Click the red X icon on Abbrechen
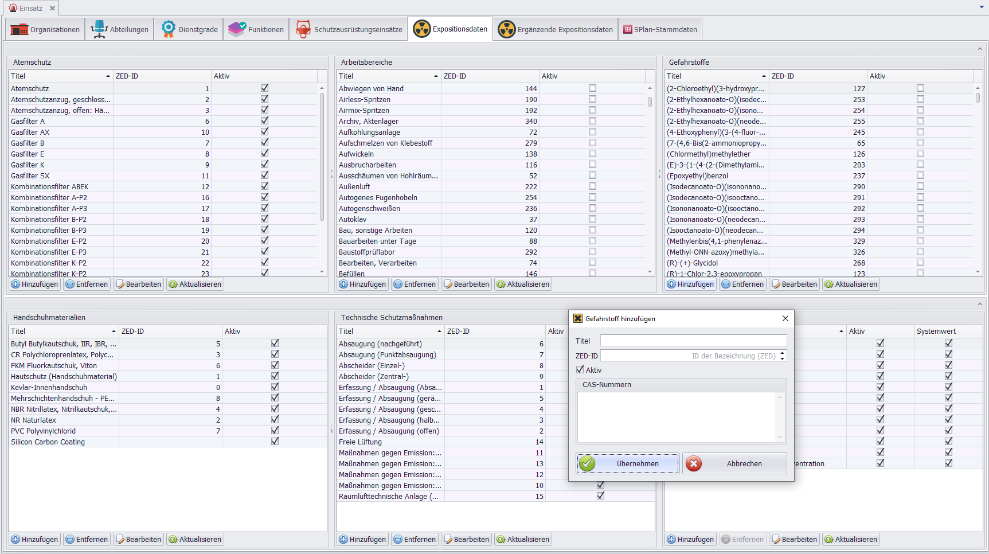 pos(694,463)
